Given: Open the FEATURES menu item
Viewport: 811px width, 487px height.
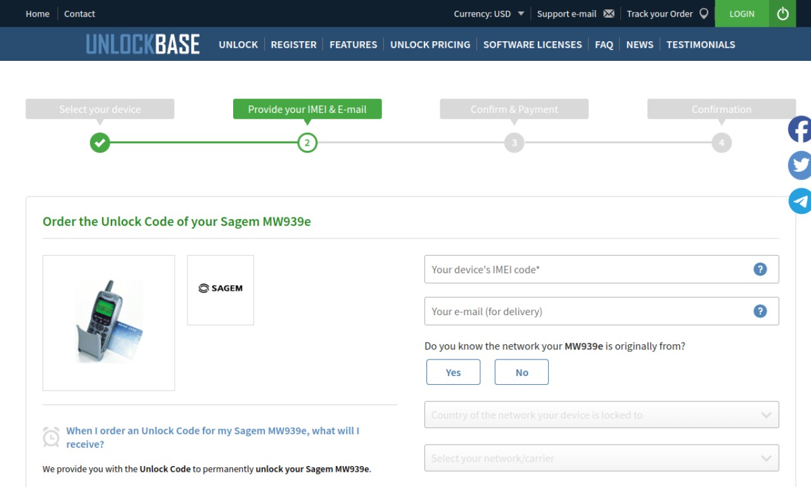Looking at the screenshot, I should (353, 44).
